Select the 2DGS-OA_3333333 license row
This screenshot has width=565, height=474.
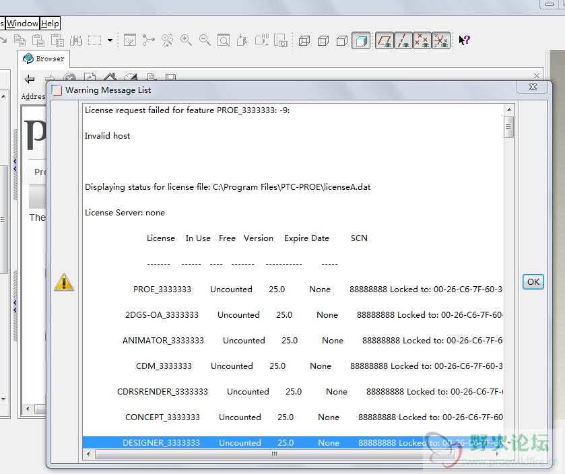(x=293, y=315)
